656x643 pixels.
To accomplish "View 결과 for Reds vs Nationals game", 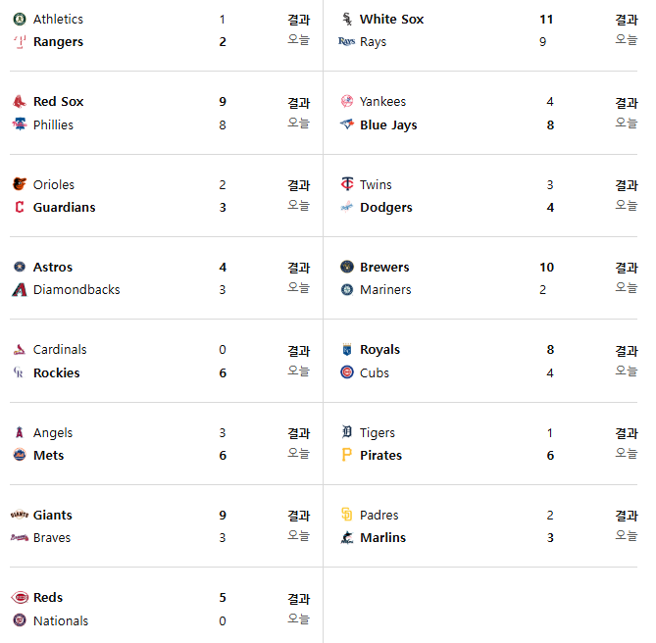I will [x=298, y=598].
